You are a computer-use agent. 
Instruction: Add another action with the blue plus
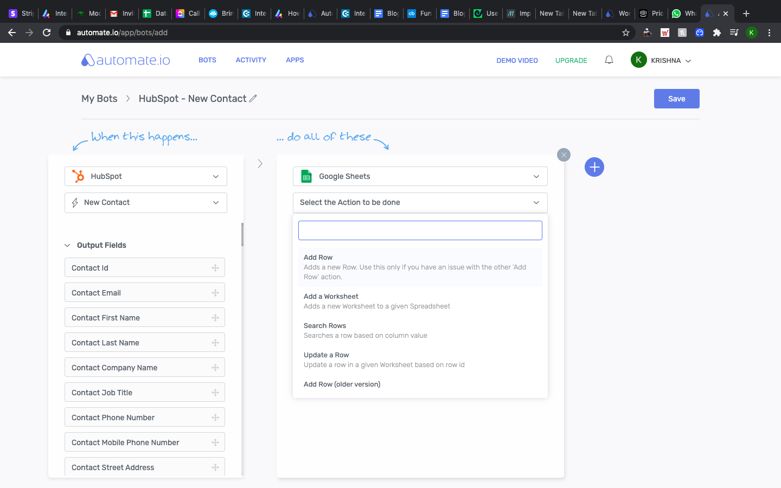pyautogui.click(x=594, y=167)
